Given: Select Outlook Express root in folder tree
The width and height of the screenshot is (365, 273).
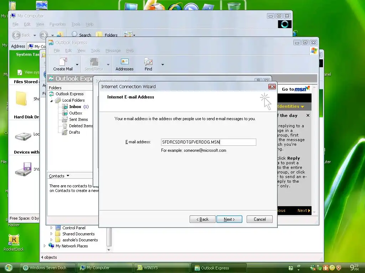Looking at the screenshot, I should [70, 94].
